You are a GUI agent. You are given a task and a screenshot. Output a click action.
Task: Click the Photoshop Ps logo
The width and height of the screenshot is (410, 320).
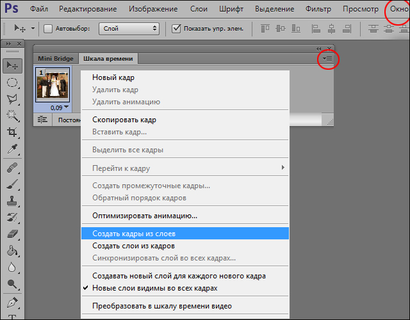(x=12, y=8)
